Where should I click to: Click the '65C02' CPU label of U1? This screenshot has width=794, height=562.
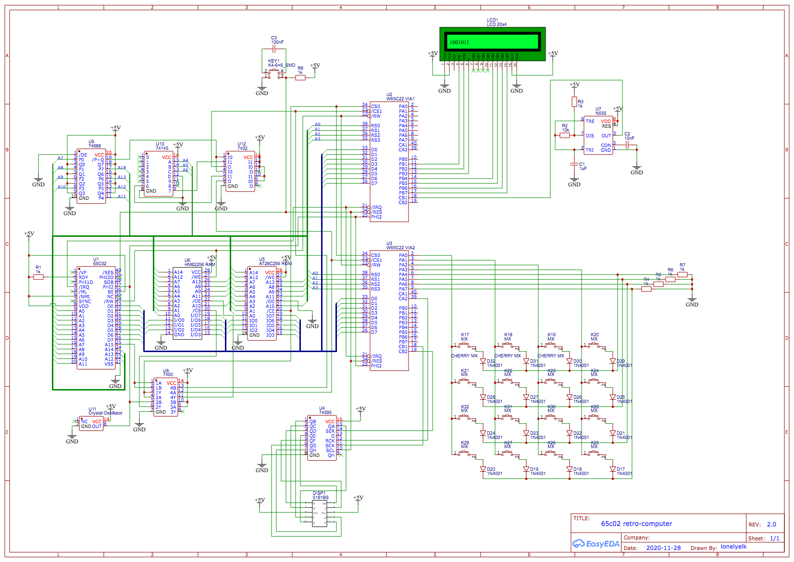(x=99, y=264)
